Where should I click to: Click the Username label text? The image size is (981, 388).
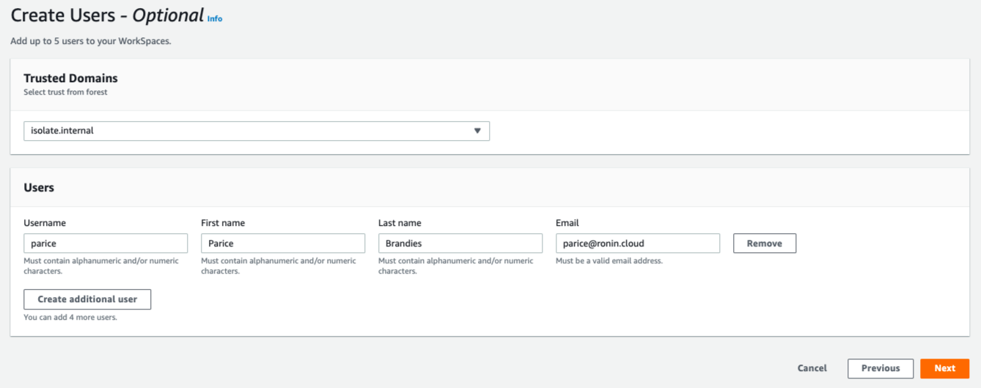click(45, 223)
